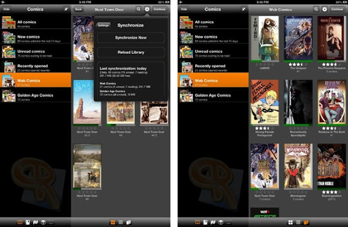This screenshot has height=227, width=348.
Task: Open the Morningstar comic cover
Action: pyautogui.click(x=298, y=166)
